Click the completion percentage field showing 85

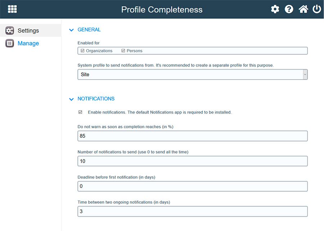[193, 136]
